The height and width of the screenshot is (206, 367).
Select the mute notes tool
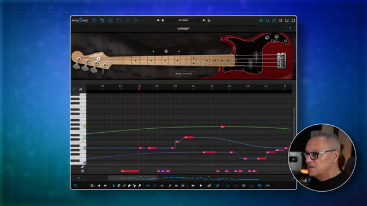pos(119,185)
